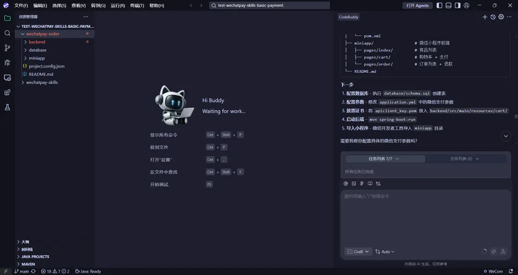This screenshot has height=275, width=518.
Task: Click the send message arrow icon
Action: click(x=503, y=252)
